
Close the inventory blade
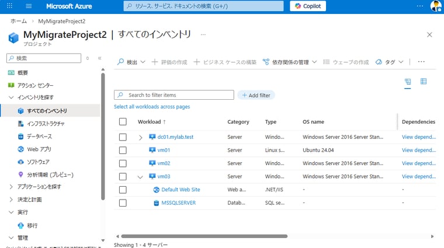point(429,35)
